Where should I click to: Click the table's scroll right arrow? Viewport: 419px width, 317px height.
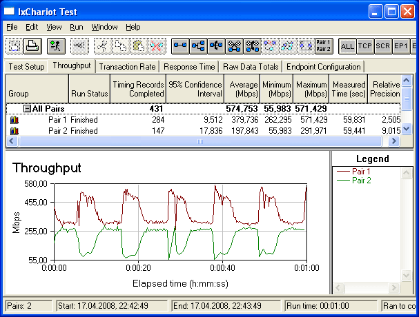pyautogui.click(x=394, y=141)
